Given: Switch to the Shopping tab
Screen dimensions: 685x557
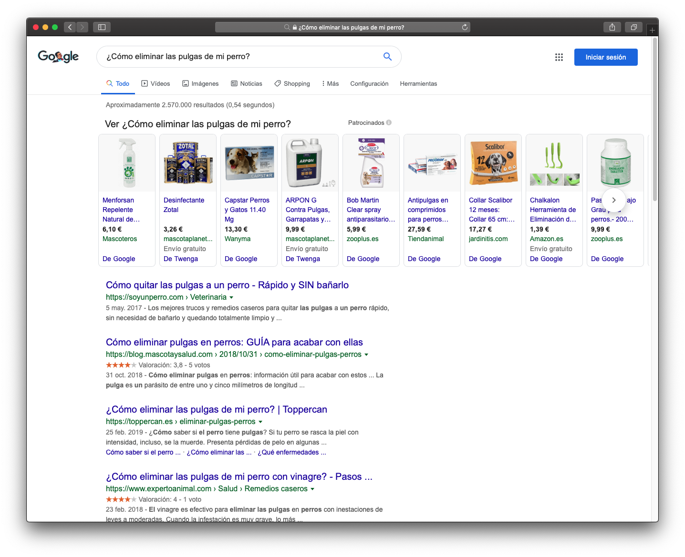Looking at the screenshot, I should click(292, 83).
